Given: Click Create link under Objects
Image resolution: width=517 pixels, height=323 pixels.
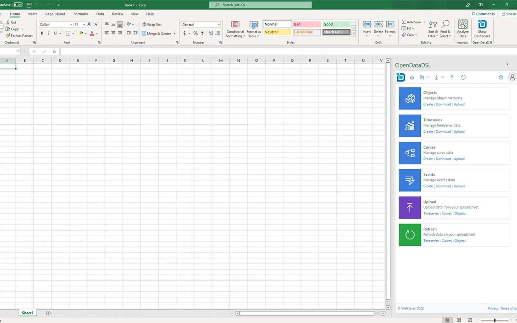Looking at the screenshot, I should click(x=428, y=104).
